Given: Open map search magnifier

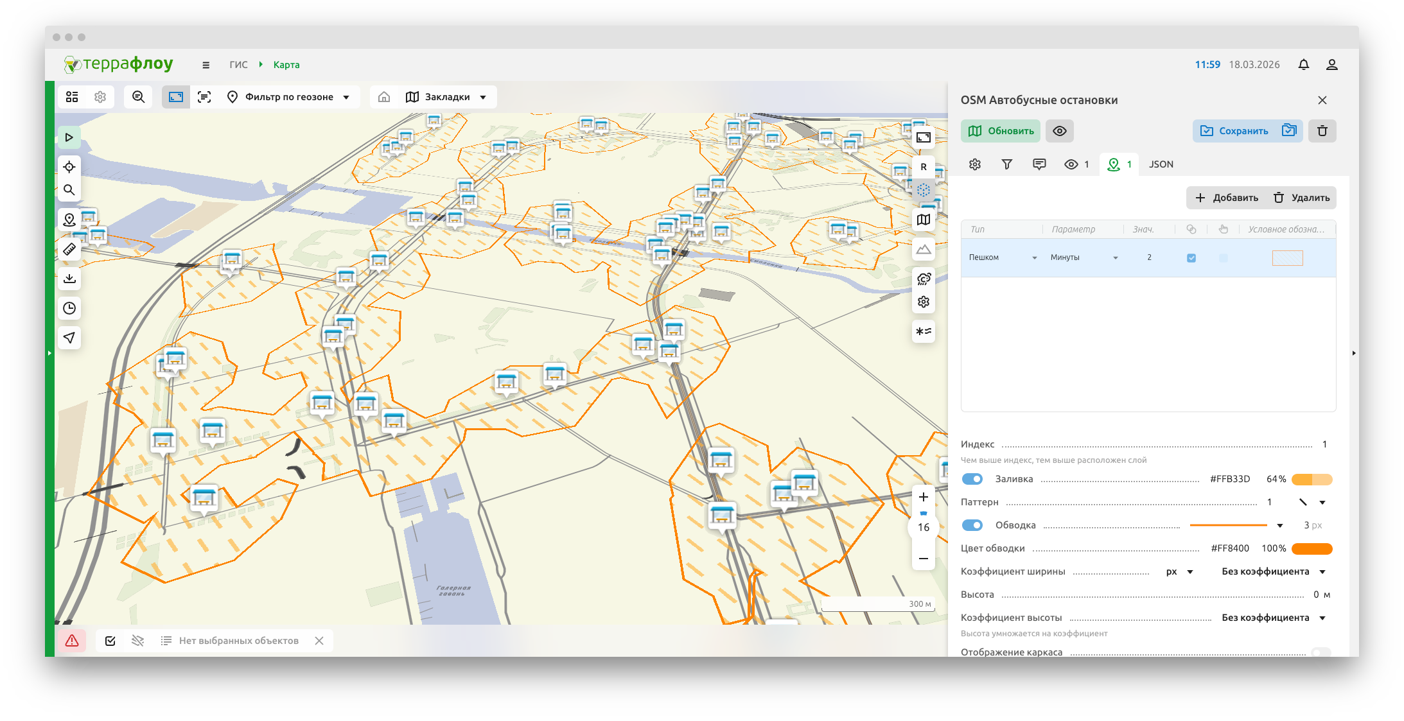Looking at the screenshot, I should 69,190.
